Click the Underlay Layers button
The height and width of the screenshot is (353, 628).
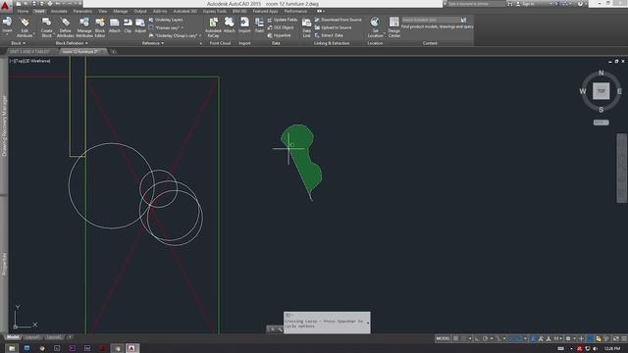point(166,20)
